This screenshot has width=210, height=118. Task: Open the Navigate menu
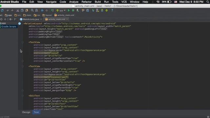point(51,2)
